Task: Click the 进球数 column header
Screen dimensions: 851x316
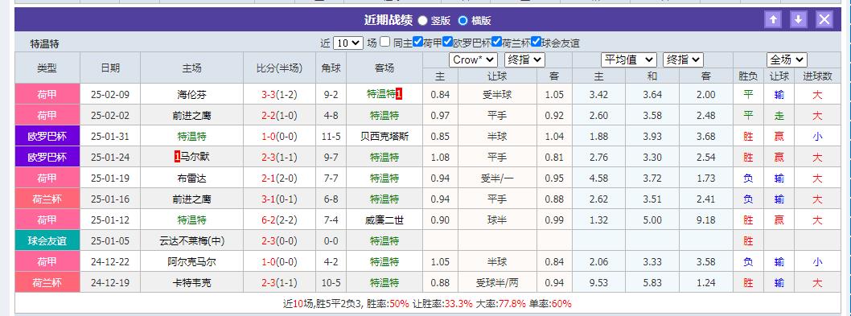Action: pyautogui.click(x=817, y=76)
